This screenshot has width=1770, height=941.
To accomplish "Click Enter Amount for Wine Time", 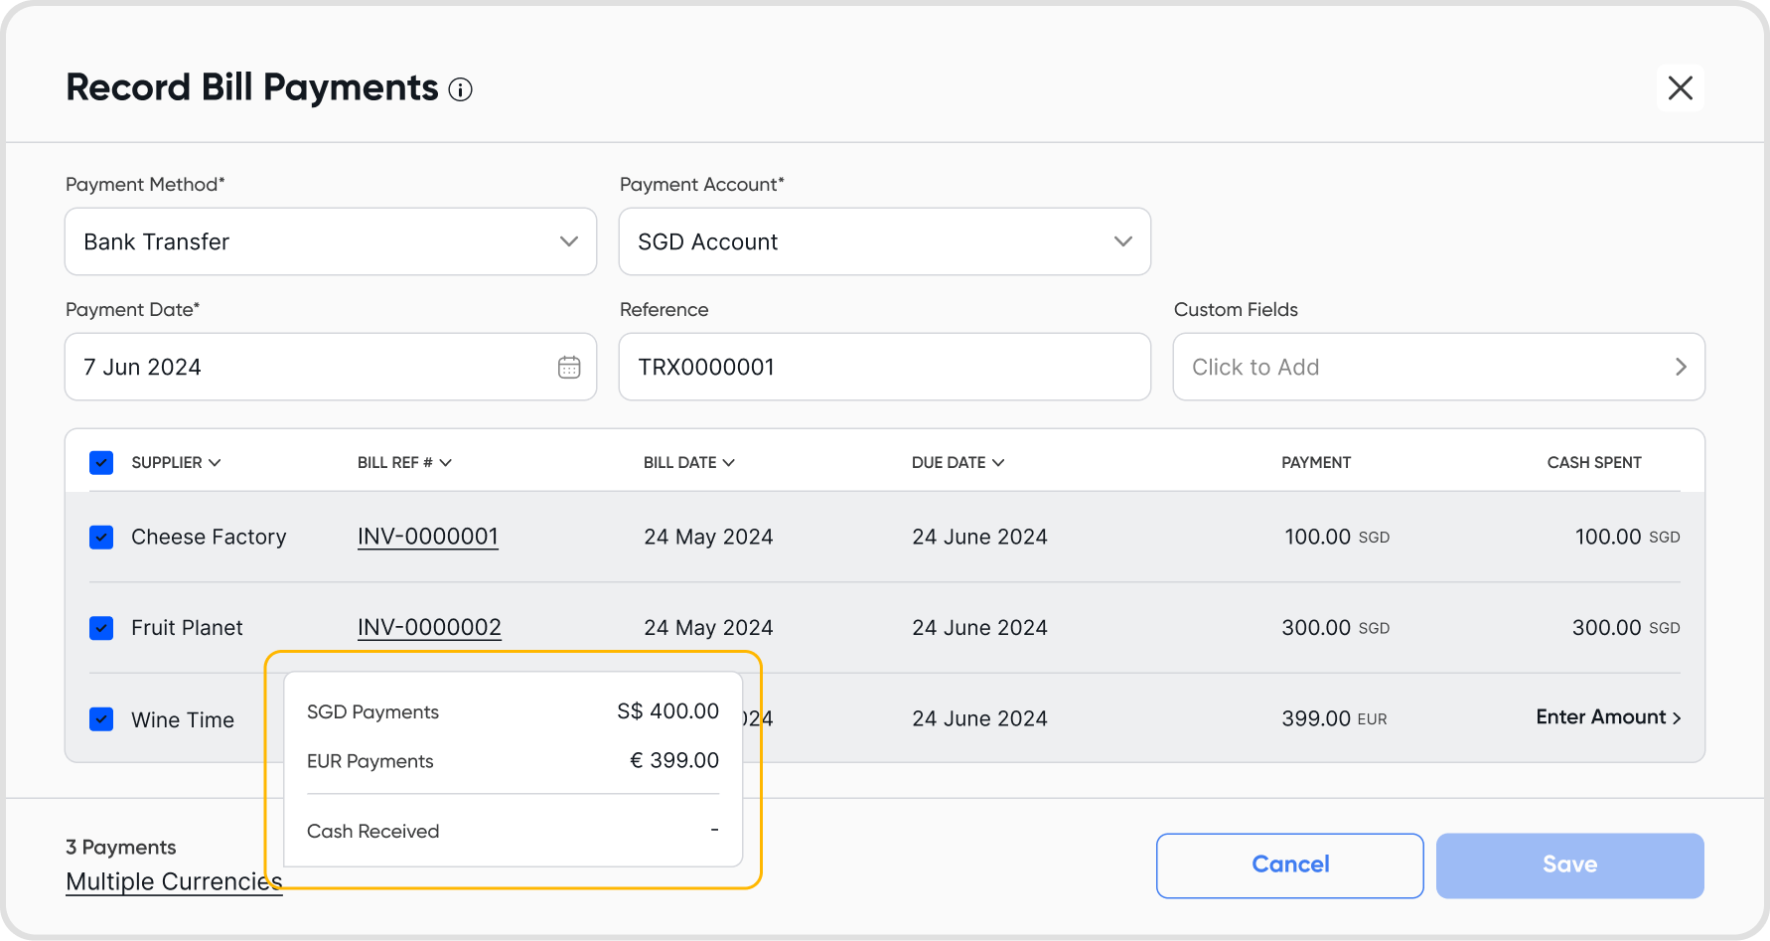I will pos(1607,717).
